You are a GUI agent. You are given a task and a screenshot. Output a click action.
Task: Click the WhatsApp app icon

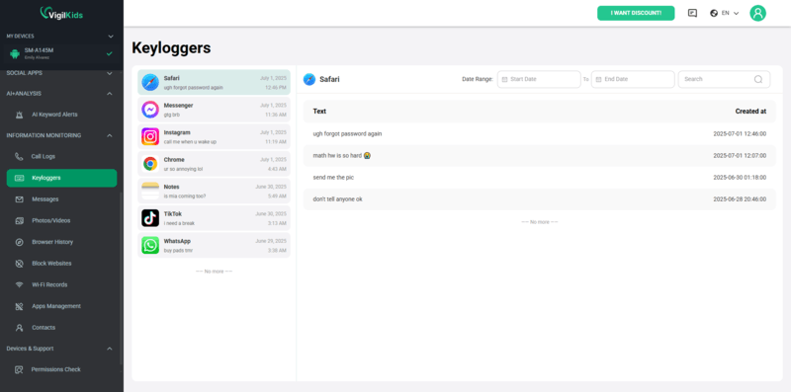click(x=150, y=246)
